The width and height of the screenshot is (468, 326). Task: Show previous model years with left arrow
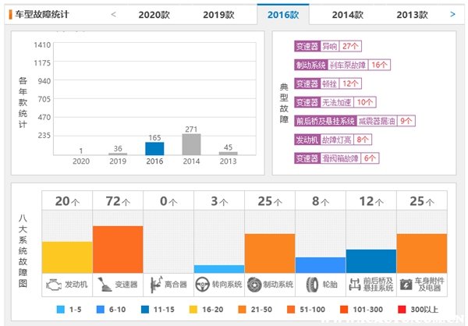(x=113, y=14)
